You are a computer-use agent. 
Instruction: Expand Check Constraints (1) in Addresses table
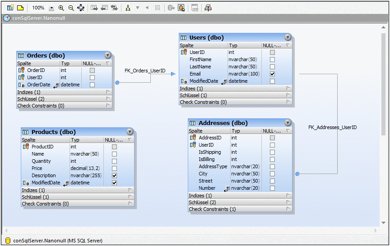(288, 209)
